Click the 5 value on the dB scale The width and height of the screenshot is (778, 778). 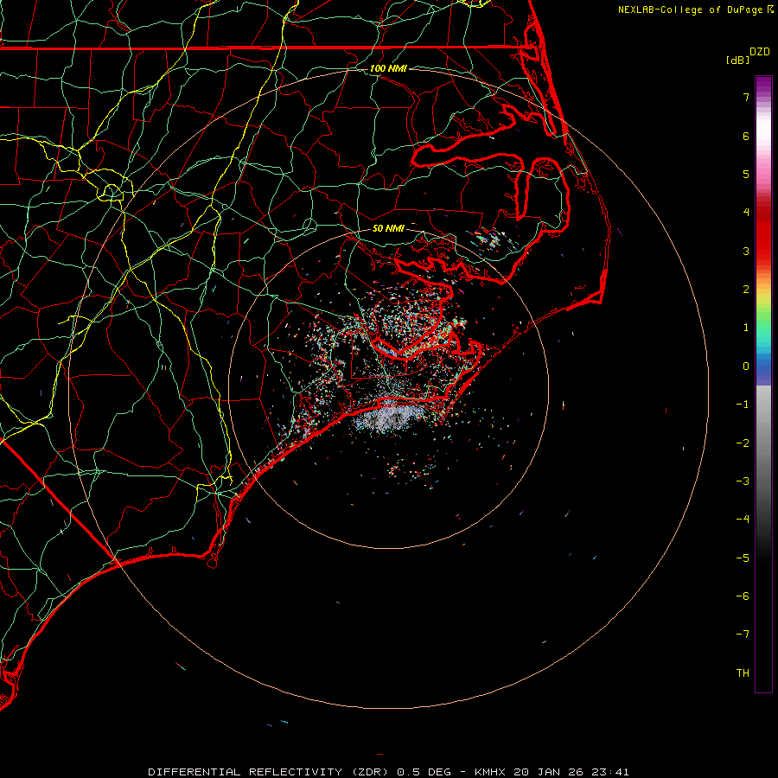[x=744, y=174]
